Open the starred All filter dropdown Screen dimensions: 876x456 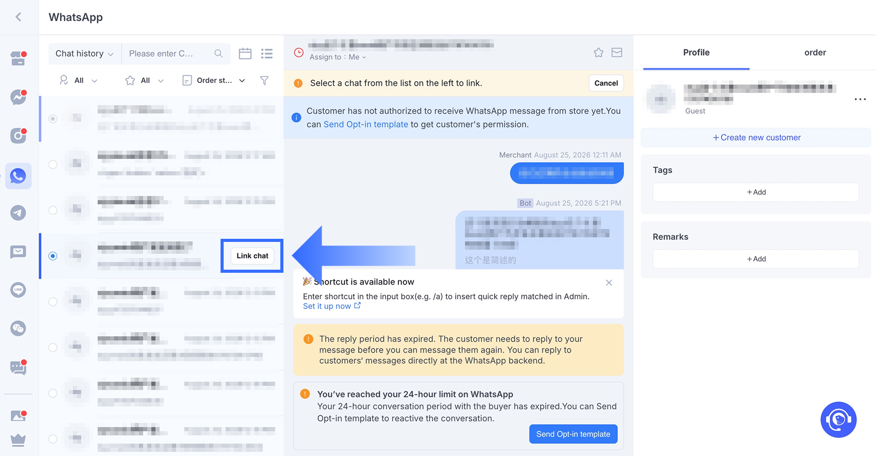coord(145,80)
